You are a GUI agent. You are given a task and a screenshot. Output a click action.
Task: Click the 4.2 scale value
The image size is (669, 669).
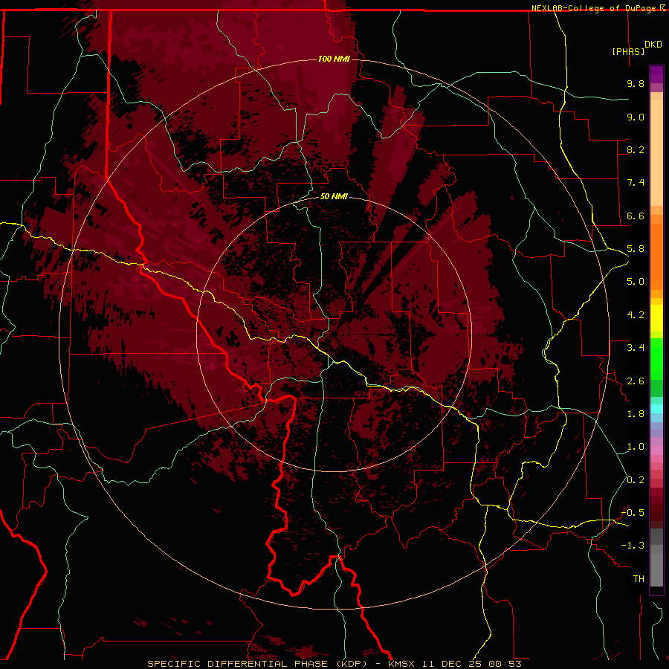pos(636,315)
